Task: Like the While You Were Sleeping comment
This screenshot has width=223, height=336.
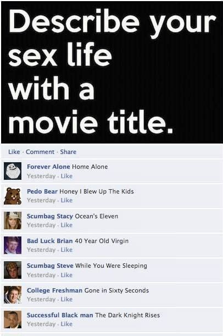Action: 66,275
